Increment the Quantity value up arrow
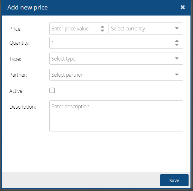The width and height of the screenshot is (193, 191). [177, 41]
